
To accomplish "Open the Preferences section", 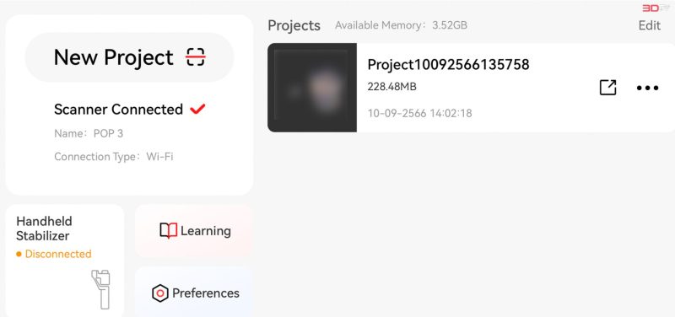I will point(194,292).
